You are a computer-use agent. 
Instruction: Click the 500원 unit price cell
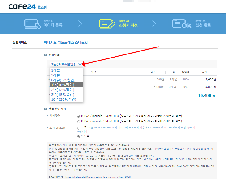160,79
